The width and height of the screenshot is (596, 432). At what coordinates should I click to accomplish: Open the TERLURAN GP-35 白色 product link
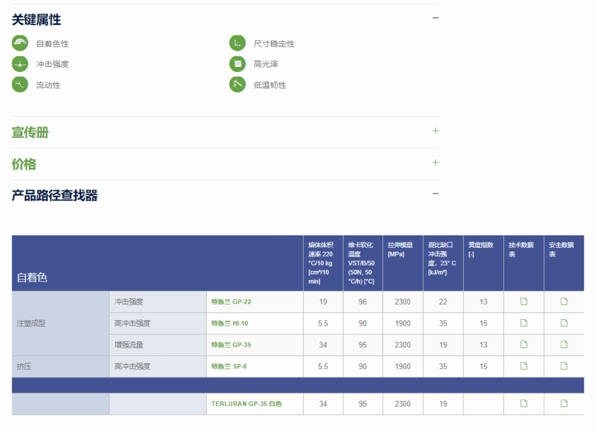[x=246, y=404]
